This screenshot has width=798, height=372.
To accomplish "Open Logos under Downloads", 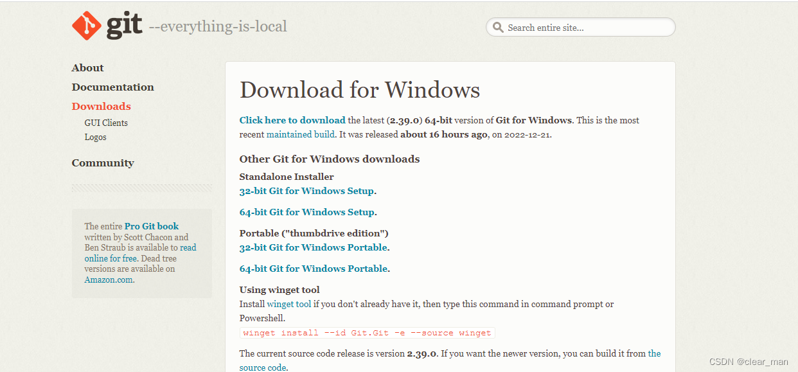I will click(96, 137).
